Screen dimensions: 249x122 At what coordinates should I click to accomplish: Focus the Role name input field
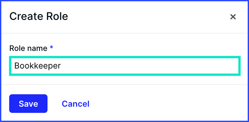click(125, 66)
